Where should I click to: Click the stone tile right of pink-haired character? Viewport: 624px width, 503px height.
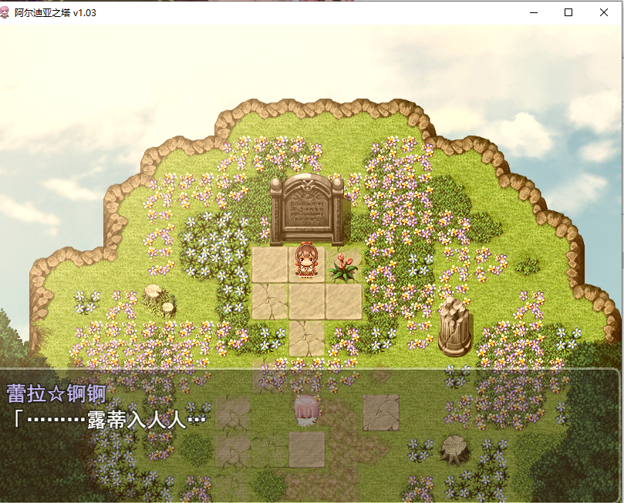(381, 412)
